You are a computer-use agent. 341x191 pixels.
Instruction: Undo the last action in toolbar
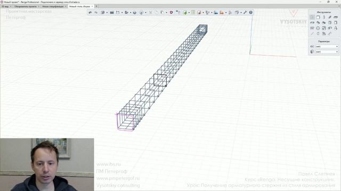pyautogui.click(x=90, y=13)
